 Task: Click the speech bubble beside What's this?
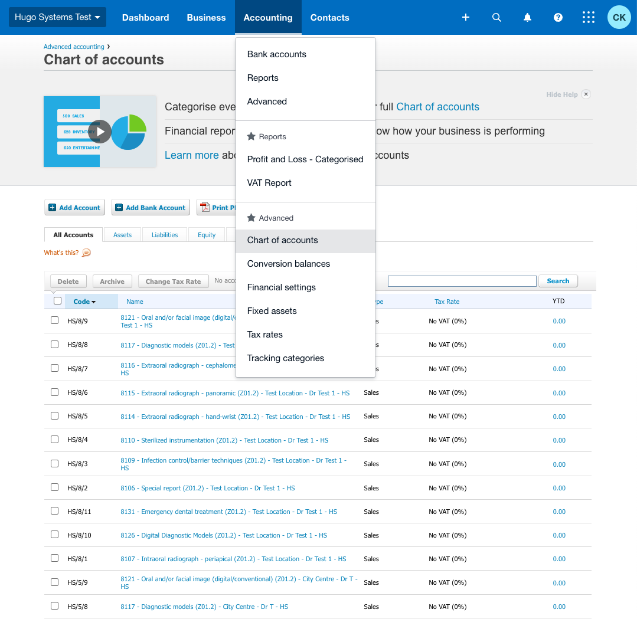point(86,253)
